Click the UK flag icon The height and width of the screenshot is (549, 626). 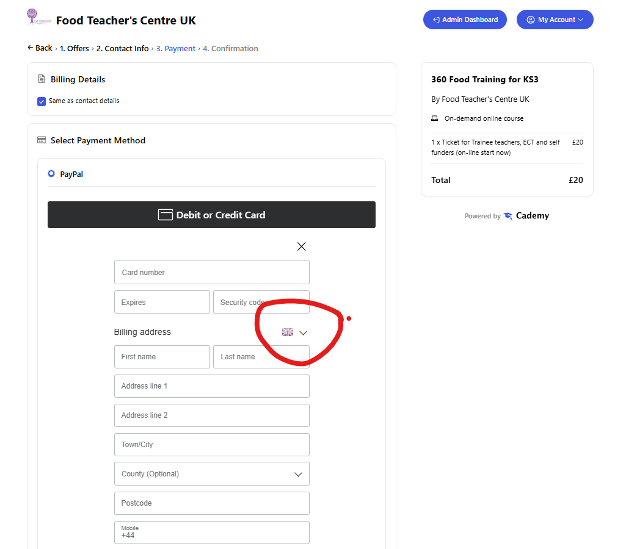[288, 332]
